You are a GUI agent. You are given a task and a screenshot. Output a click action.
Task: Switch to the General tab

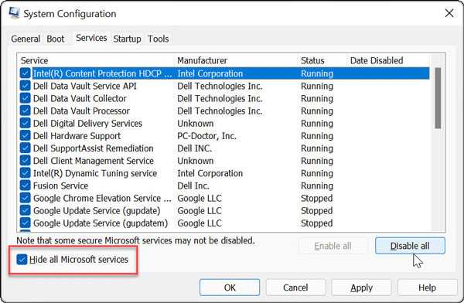click(26, 39)
